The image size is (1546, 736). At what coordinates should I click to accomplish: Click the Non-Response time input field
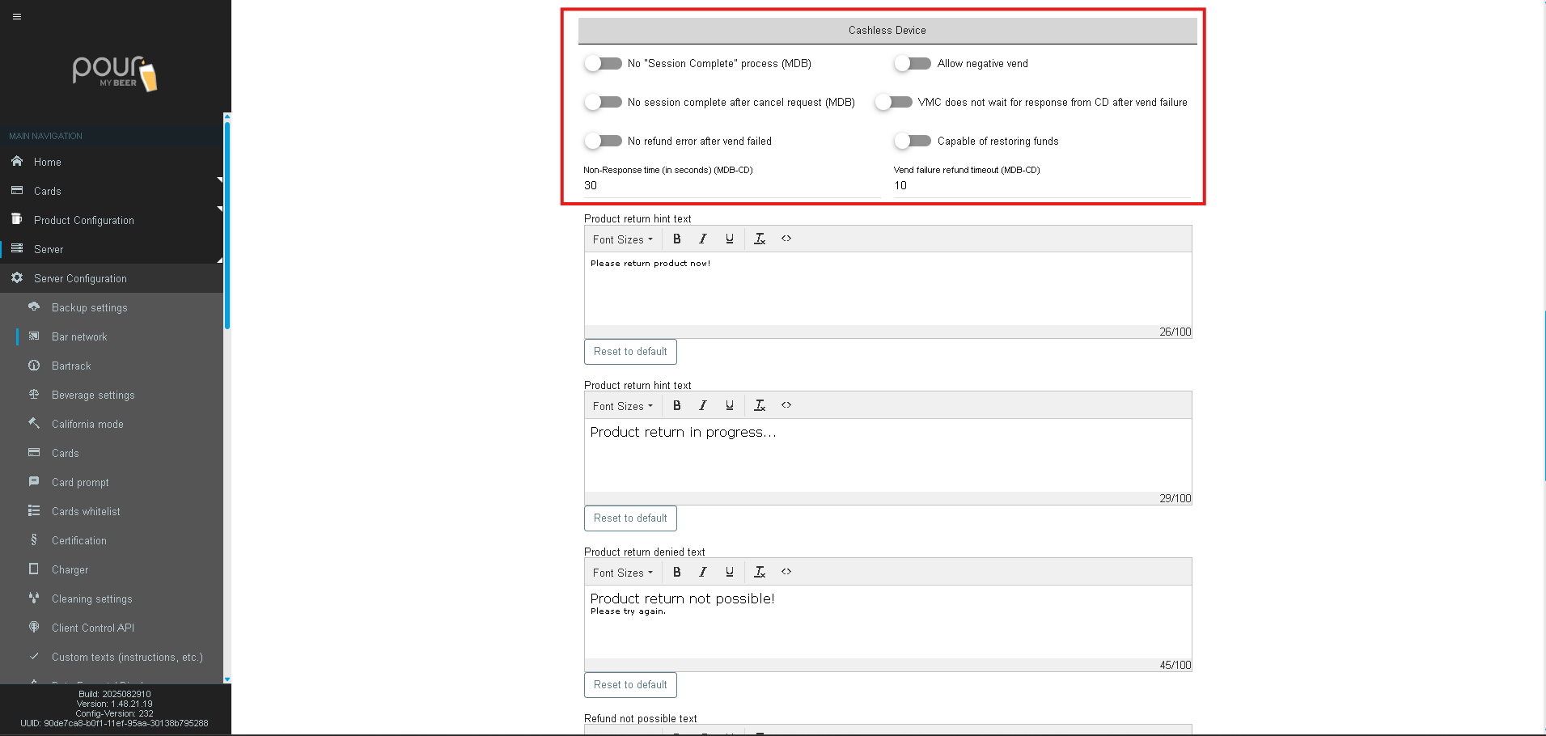click(731, 186)
